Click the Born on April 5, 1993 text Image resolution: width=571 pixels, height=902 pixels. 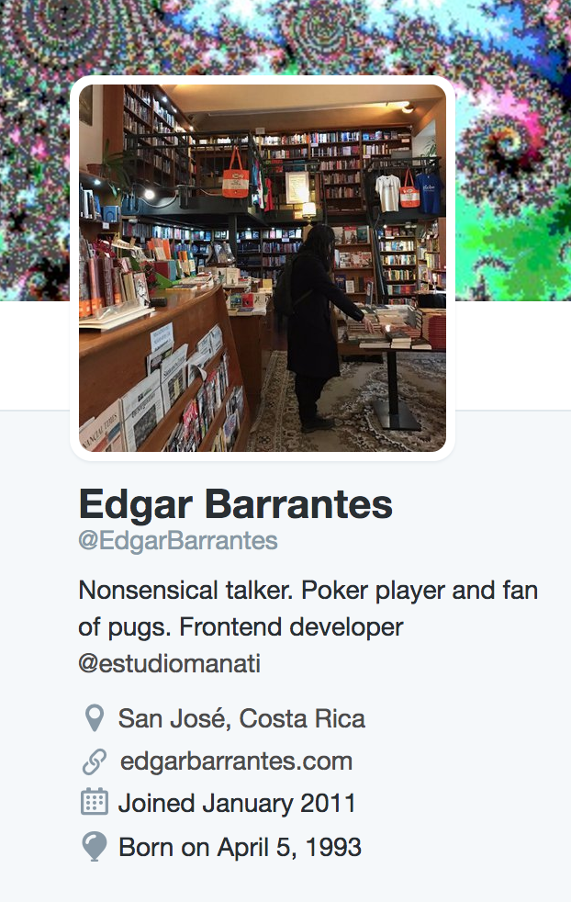[x=240, y=847]
